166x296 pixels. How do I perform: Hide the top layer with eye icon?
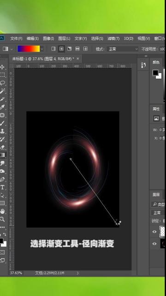pos(154,232)
